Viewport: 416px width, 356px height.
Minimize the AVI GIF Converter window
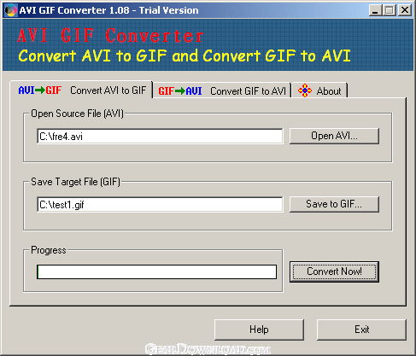click(x=375, y=10)
